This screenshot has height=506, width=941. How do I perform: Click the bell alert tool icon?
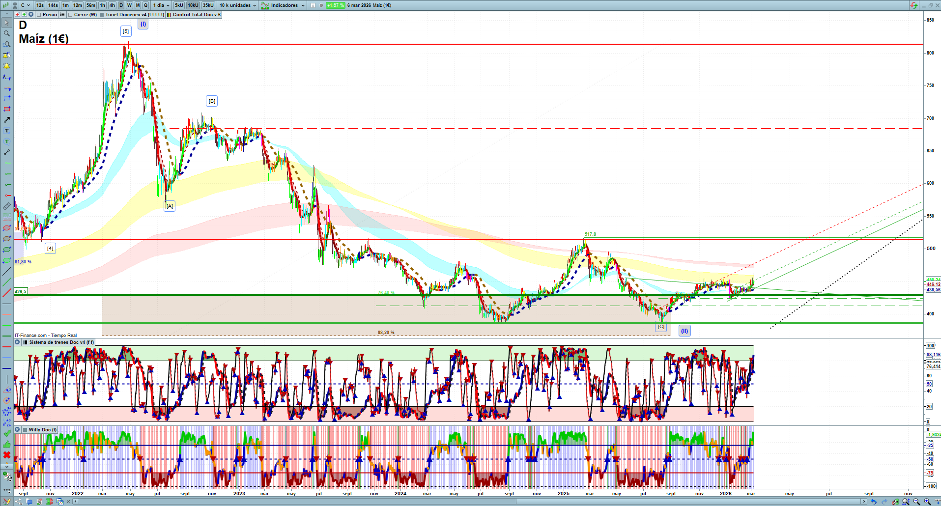[x=7, y=66]
